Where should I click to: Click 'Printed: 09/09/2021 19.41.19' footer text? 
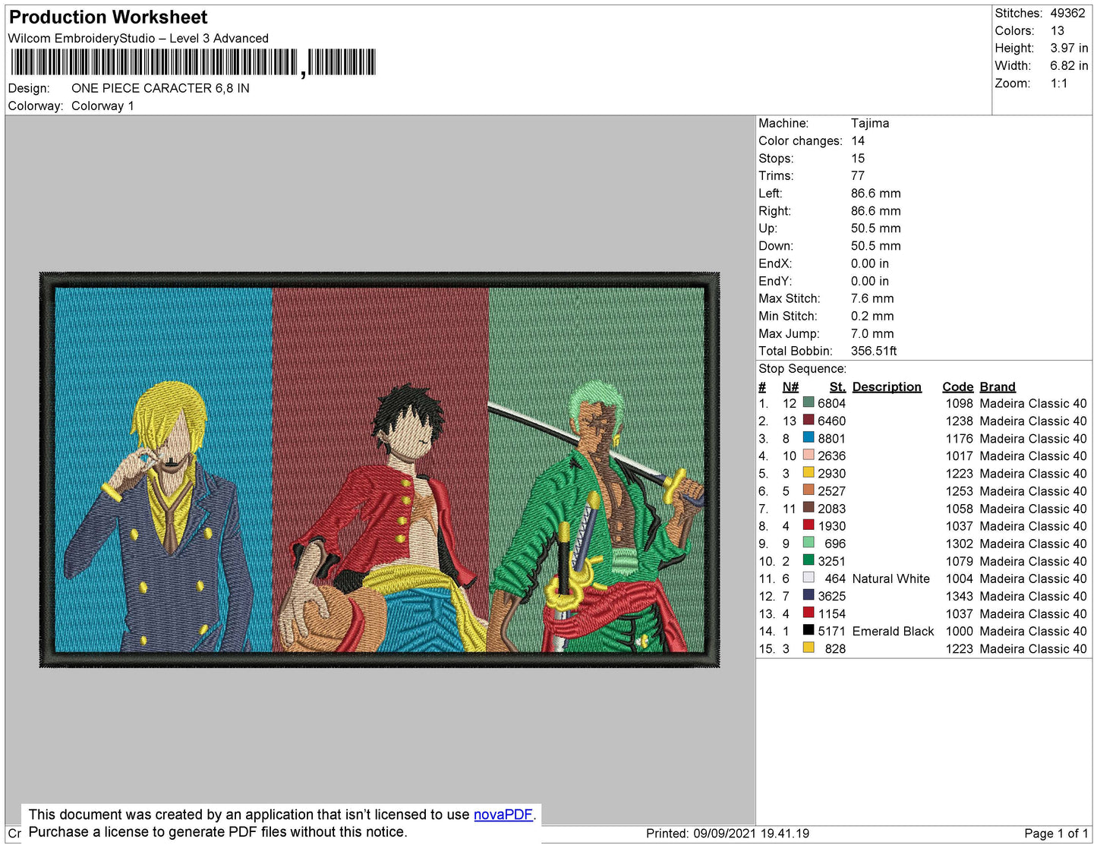pos(727,833)
